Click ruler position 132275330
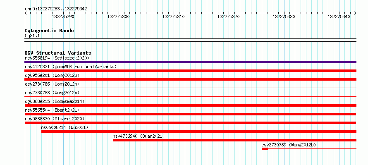This screenshot has width=368, height=165. pos(284,17)
